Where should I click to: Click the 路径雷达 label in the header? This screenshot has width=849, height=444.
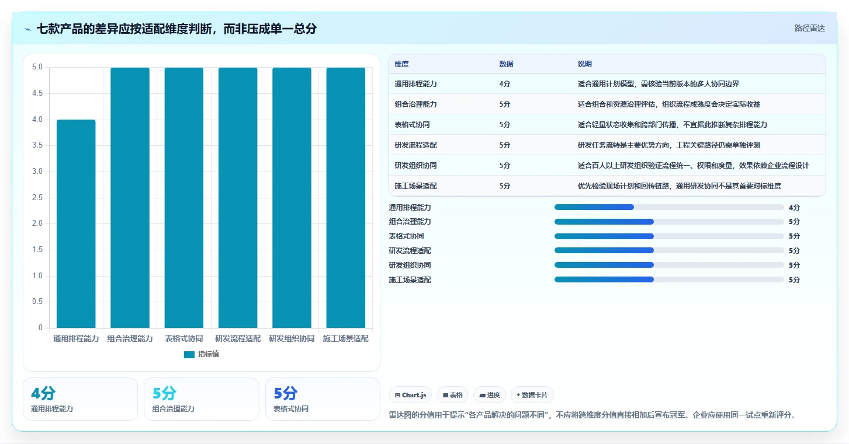pos(810,28)
